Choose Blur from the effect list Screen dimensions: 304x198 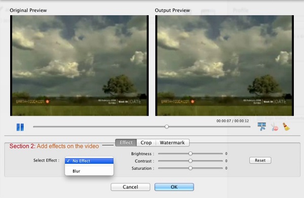pyautogui.click(x=89, y=171)
